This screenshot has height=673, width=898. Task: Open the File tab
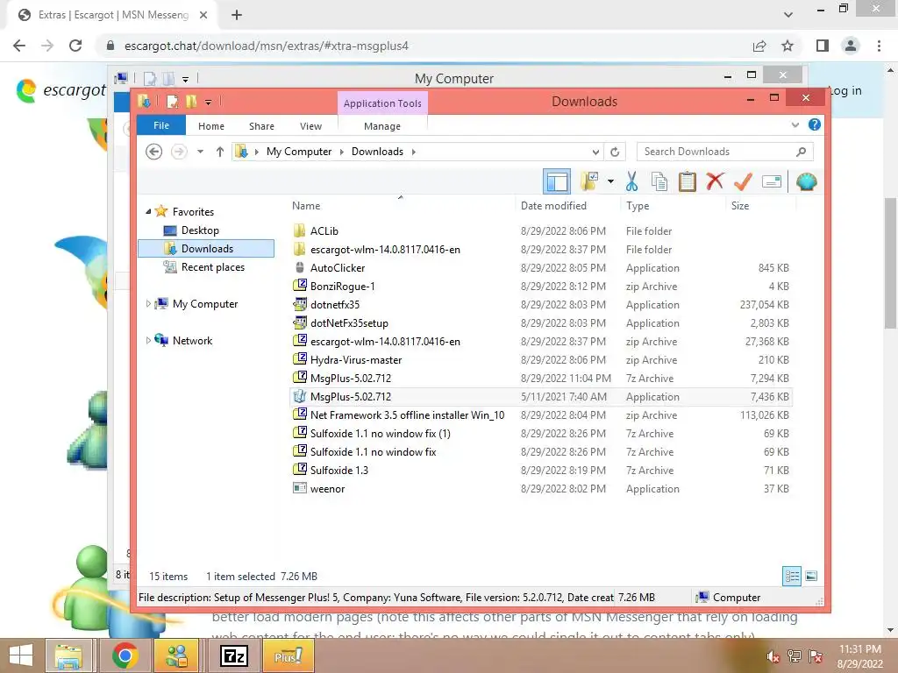(x=161, y=125)
